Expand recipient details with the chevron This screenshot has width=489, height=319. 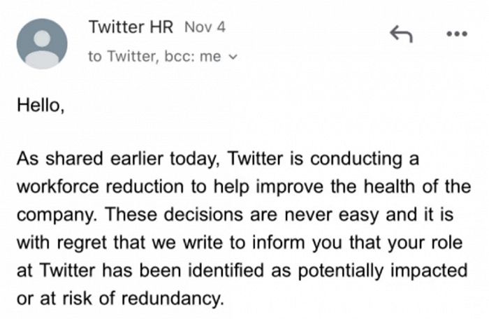233,58
